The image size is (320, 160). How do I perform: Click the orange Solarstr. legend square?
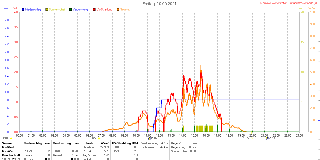tap(118, 9)
